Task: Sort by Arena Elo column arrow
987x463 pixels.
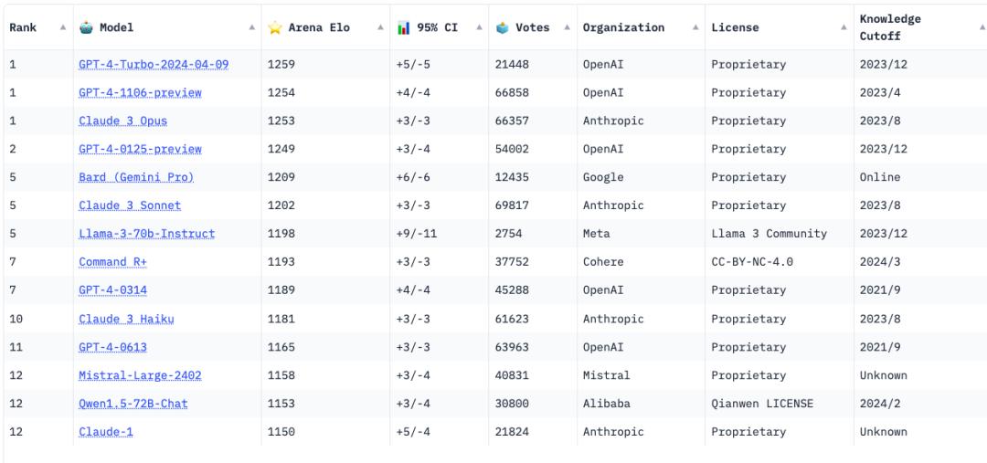Action: (x=380, y=27)
